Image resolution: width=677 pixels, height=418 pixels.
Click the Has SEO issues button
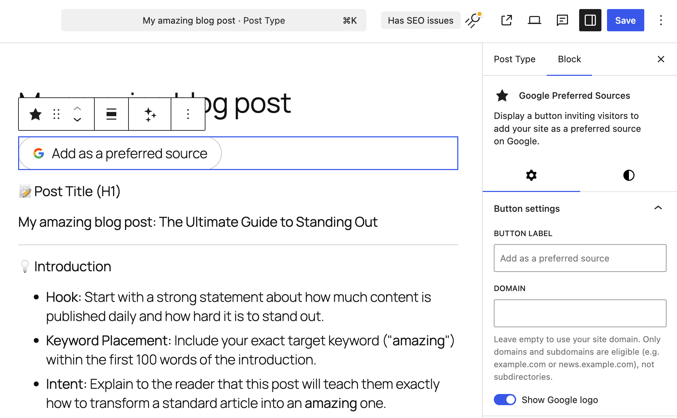click(x=421, y=20)
